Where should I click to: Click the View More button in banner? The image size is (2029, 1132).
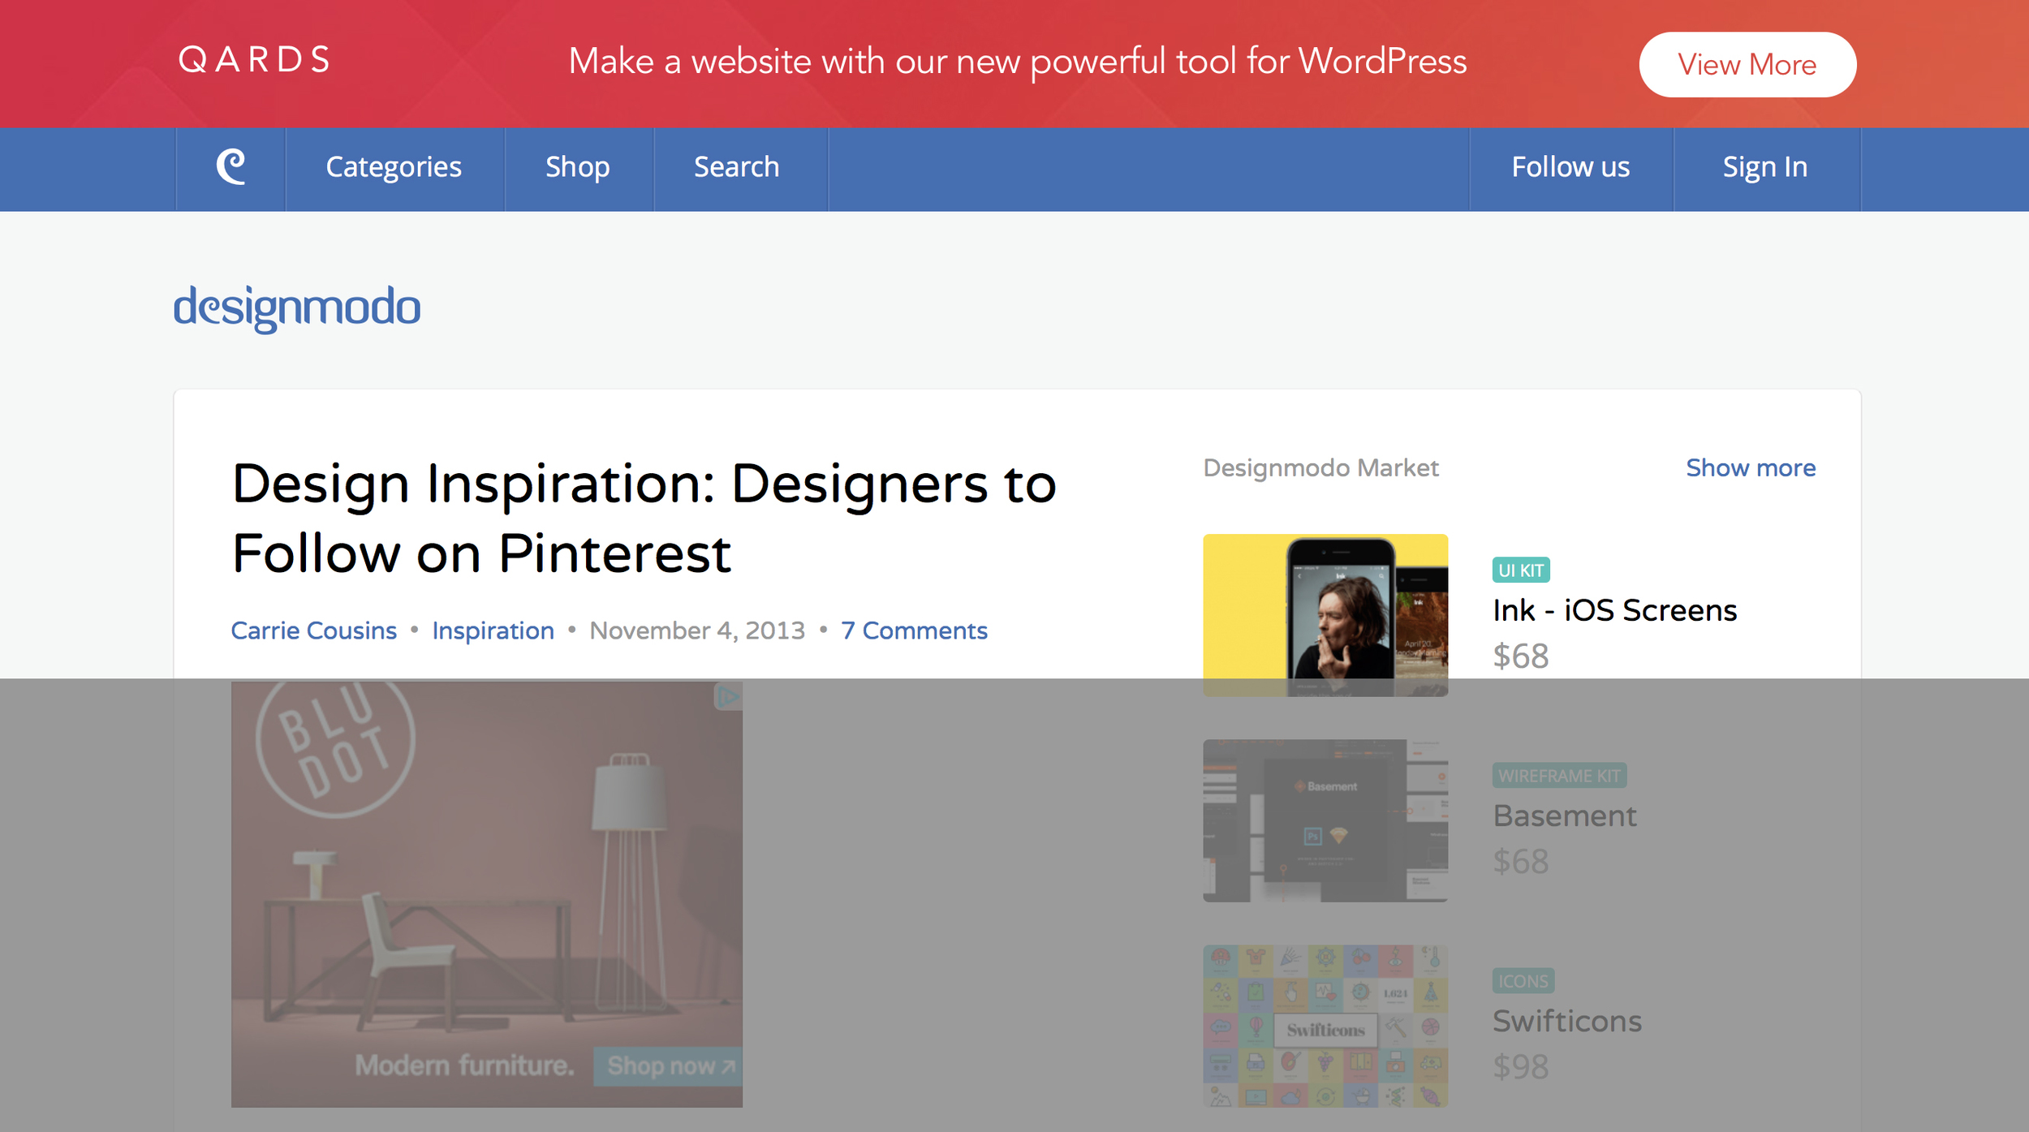click(x=1747, y=64)
